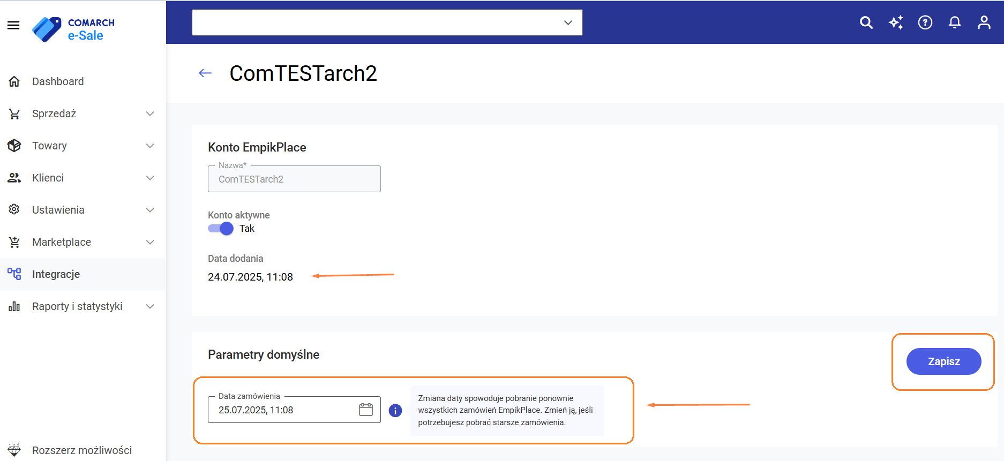Click the Ustawienia gear icon
1004x461 pixels.
coord(14,209)
